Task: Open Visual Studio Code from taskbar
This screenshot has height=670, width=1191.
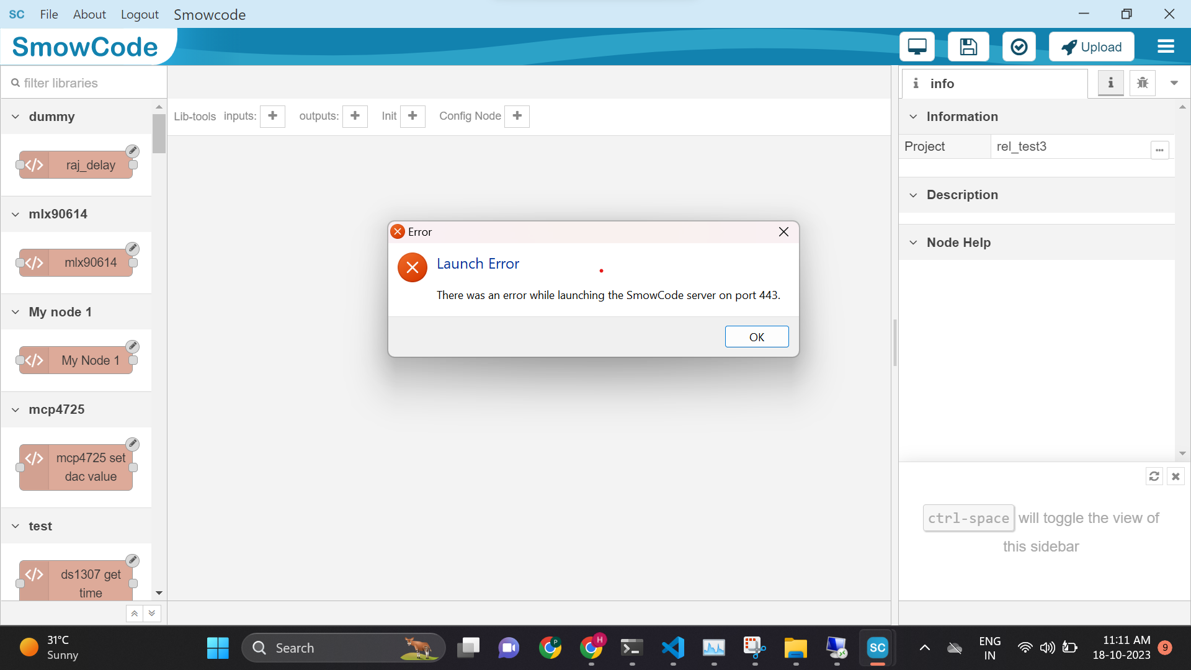Action: pos(673,648)
